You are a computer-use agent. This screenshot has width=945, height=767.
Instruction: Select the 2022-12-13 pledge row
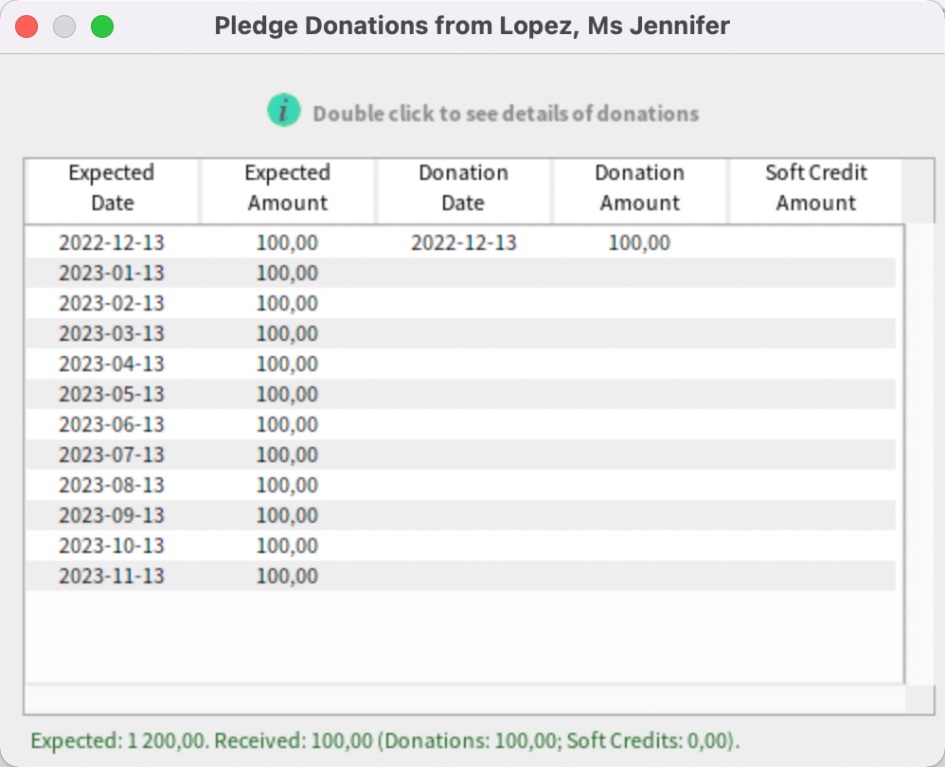point(111,242)
